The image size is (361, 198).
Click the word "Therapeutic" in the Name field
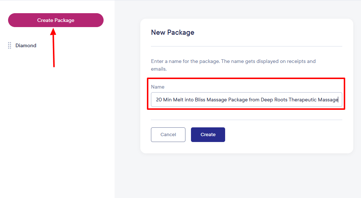coord(303,100)
